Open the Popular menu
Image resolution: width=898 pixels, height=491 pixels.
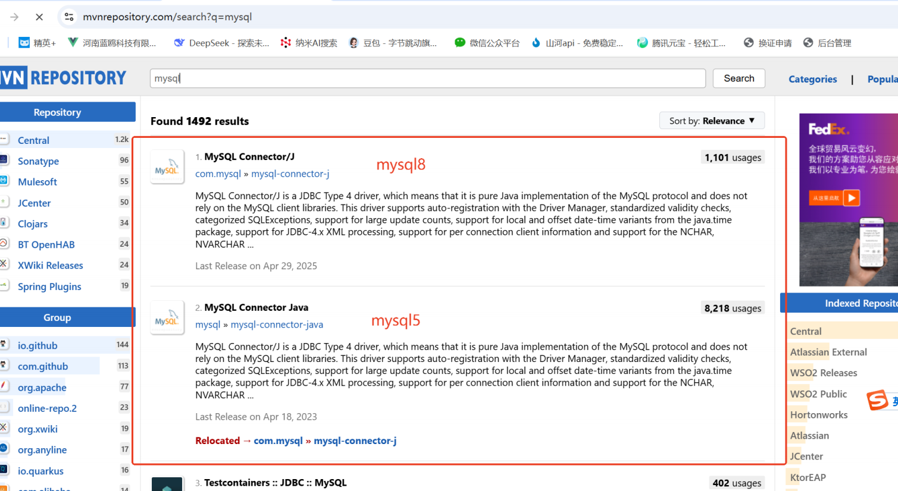(883, 79)
